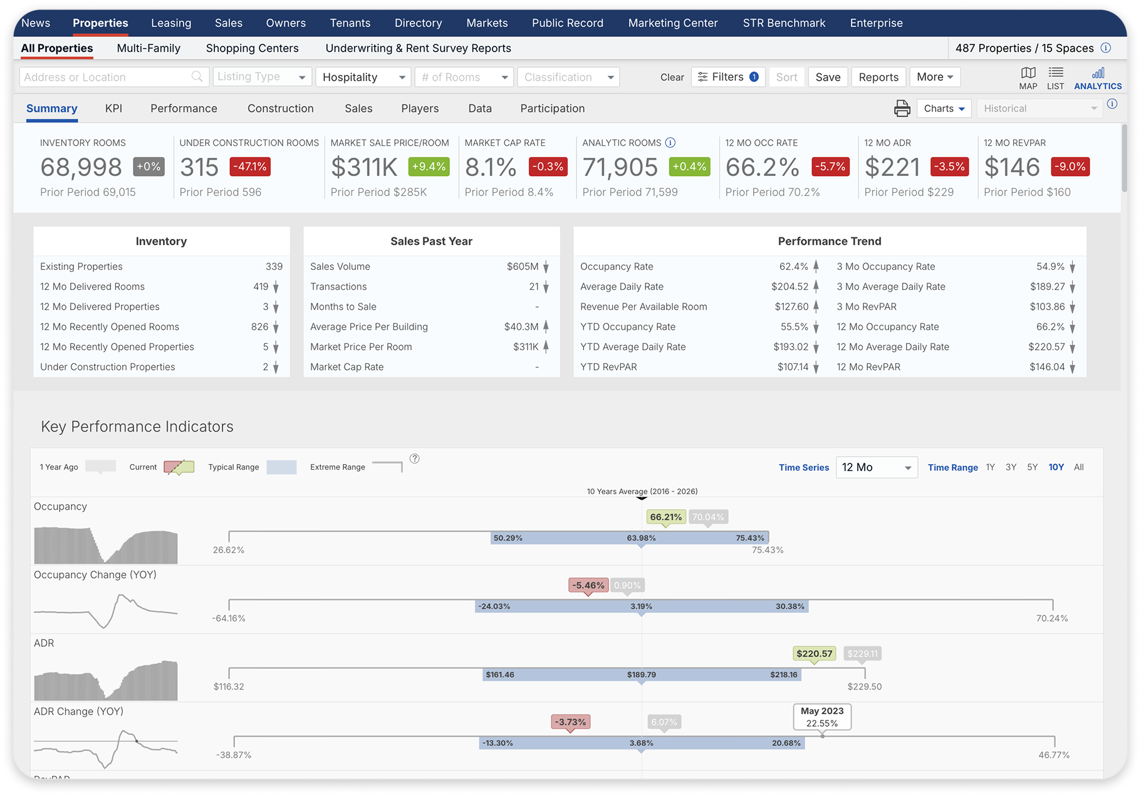Viewport: 1141px width, 796px height.
Task: Print the Summary dashboard
Action: pyautogui.click(x=902, y=108)
